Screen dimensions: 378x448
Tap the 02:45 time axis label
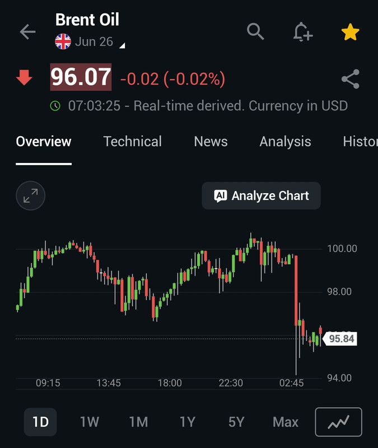point(291,383)
